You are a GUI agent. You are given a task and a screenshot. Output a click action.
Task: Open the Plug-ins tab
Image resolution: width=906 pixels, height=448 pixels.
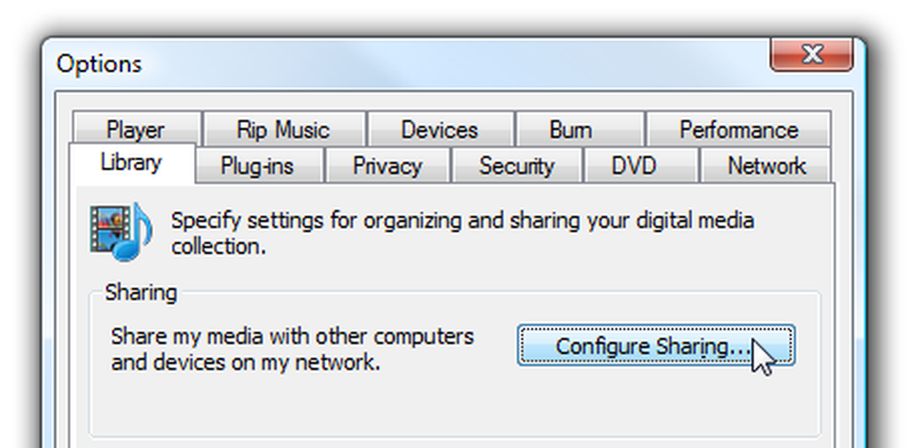pyautogui.click(x=257, y=166)
